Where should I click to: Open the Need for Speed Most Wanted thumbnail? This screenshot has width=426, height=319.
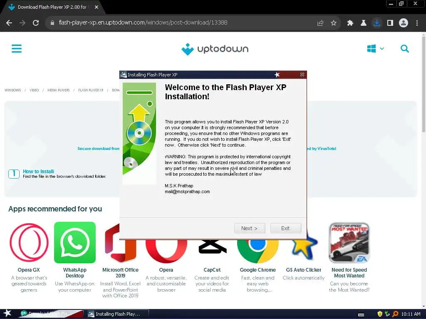click(349, 243)
